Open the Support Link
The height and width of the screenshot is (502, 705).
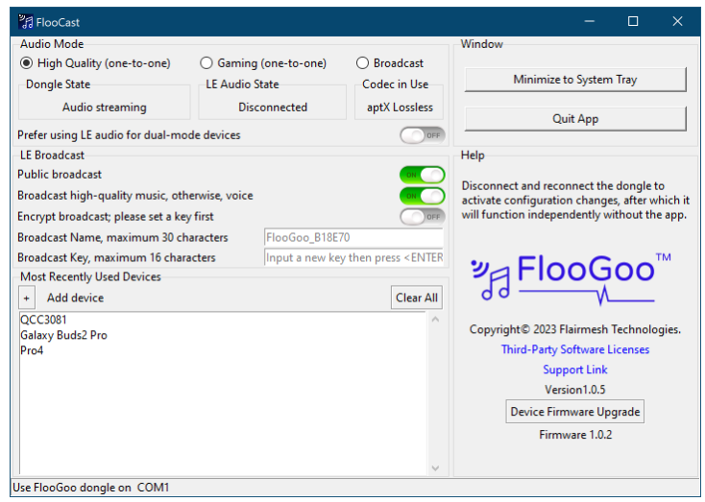(x=575, y=370)
